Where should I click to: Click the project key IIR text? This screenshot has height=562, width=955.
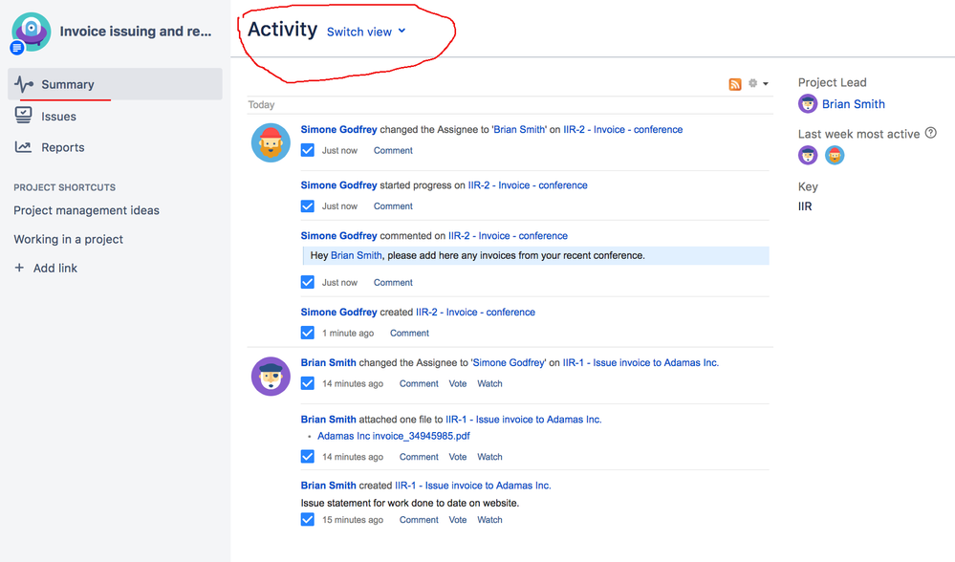tap(805, 206)
